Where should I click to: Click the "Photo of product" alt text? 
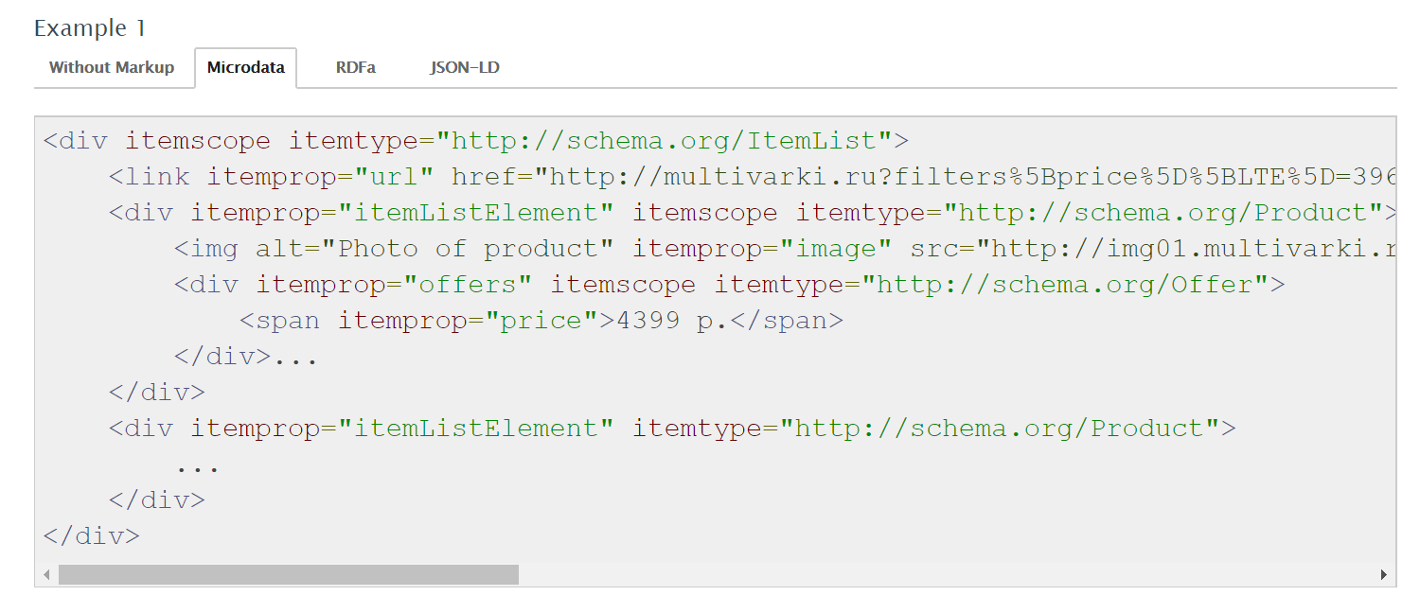point(469,249)
